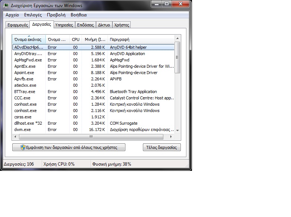Click the horizontal scrollbar left arrow
The height and width of the screenshot is (217, 291).
point(15,137)
